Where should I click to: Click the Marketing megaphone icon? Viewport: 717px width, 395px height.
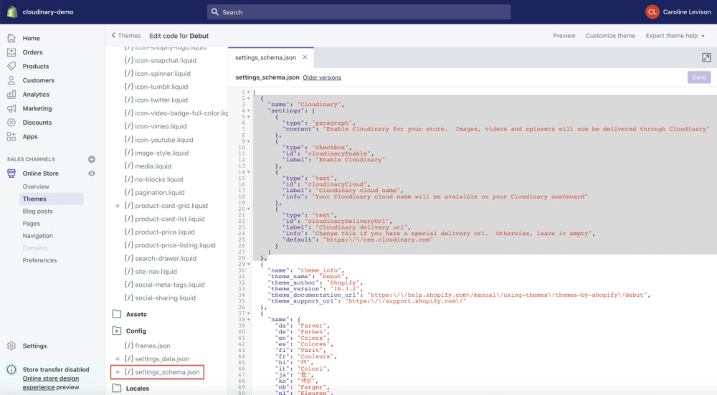point(11,108)
